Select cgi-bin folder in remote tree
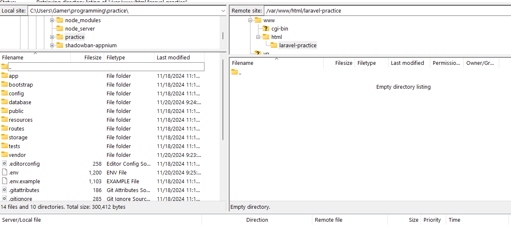The image size is (511, 228). (x=280, y=28)
